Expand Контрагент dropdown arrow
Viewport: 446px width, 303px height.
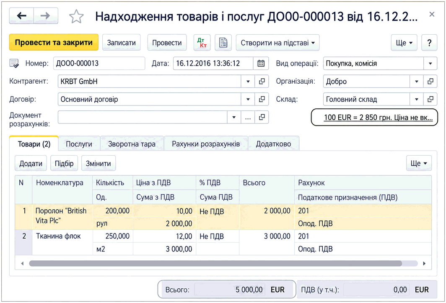(x=248, y=82)
